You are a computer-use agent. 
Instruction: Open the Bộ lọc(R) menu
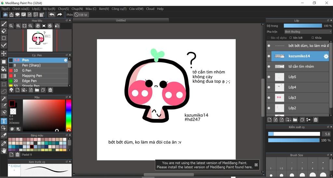(49, 9)
